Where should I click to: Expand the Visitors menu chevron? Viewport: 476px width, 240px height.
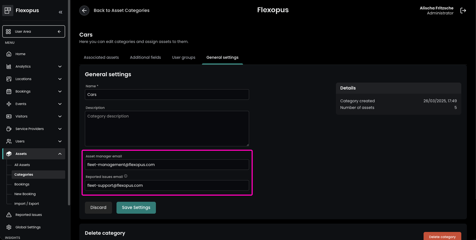point(60,116)
